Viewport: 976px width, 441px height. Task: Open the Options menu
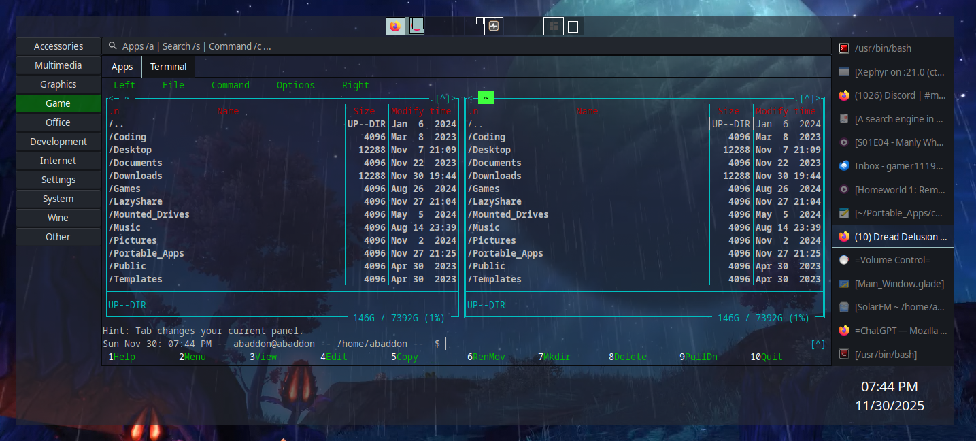295,85
